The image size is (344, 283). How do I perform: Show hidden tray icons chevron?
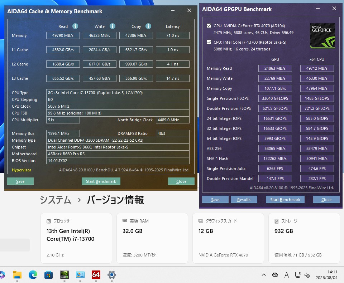click(264, 275)
